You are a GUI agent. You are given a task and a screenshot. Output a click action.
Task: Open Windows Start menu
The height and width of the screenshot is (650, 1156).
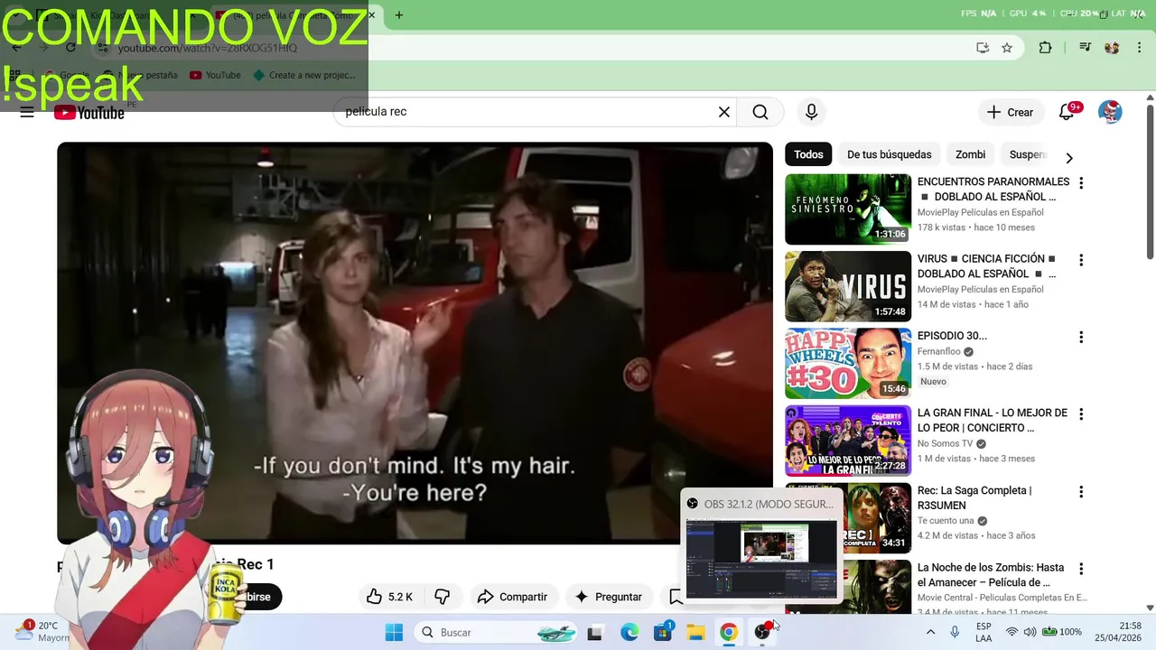tap(394, 632)
